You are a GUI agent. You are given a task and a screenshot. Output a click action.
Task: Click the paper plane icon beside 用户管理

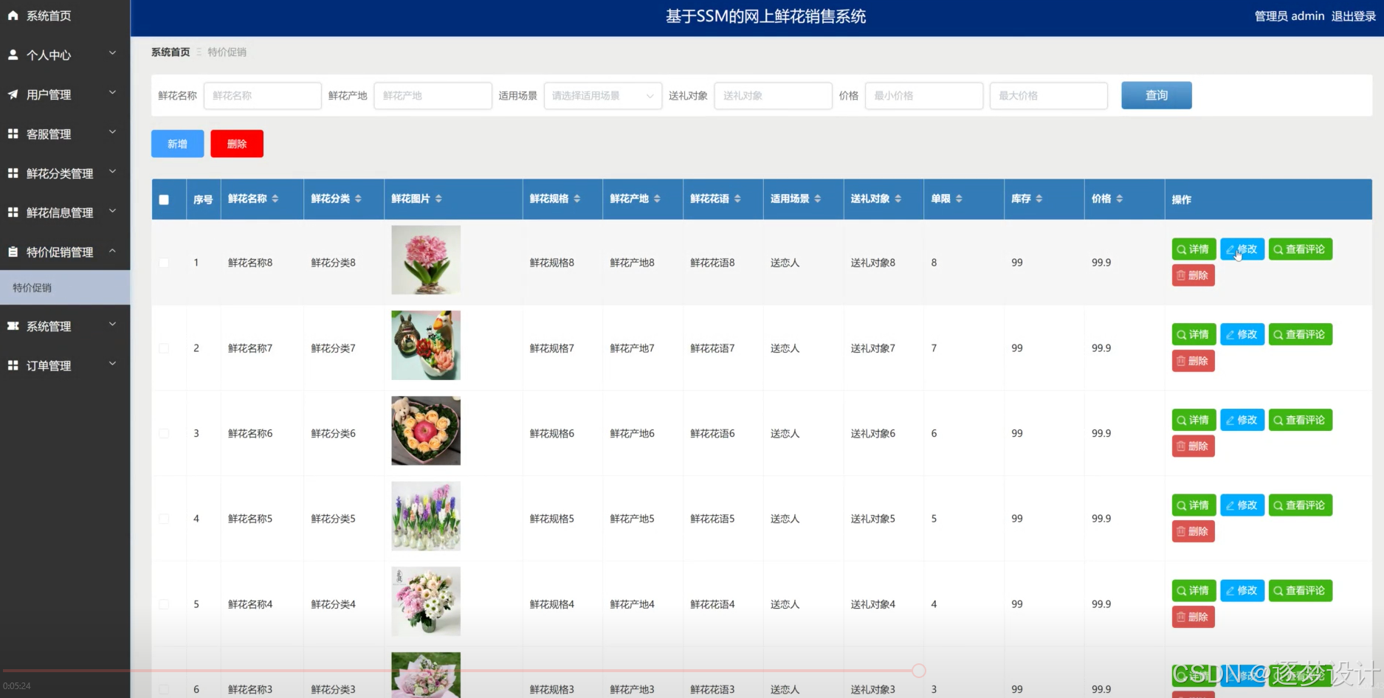pos(13,94)
